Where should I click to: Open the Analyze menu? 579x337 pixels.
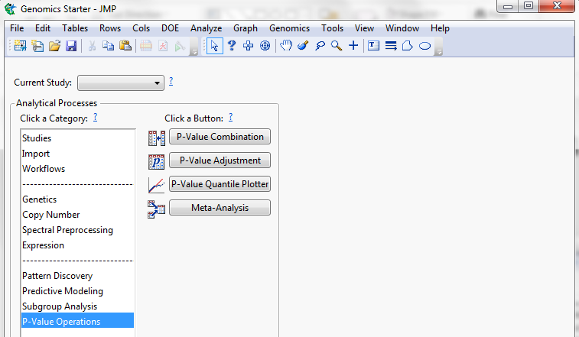point(206,28)
